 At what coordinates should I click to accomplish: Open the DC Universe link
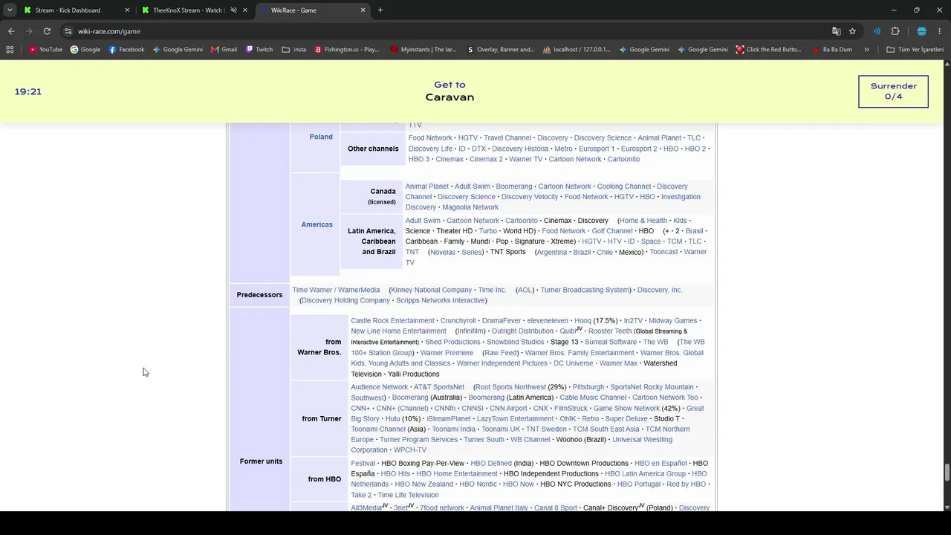pyautogui.click(x=573, y=363)
